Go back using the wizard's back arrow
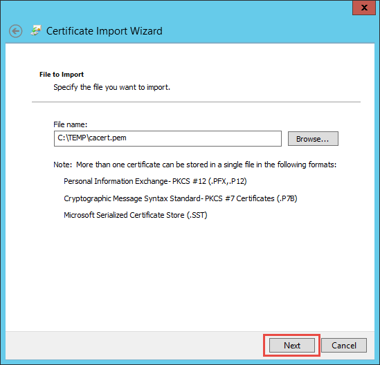The image size is (380, 365). [16, 31]
